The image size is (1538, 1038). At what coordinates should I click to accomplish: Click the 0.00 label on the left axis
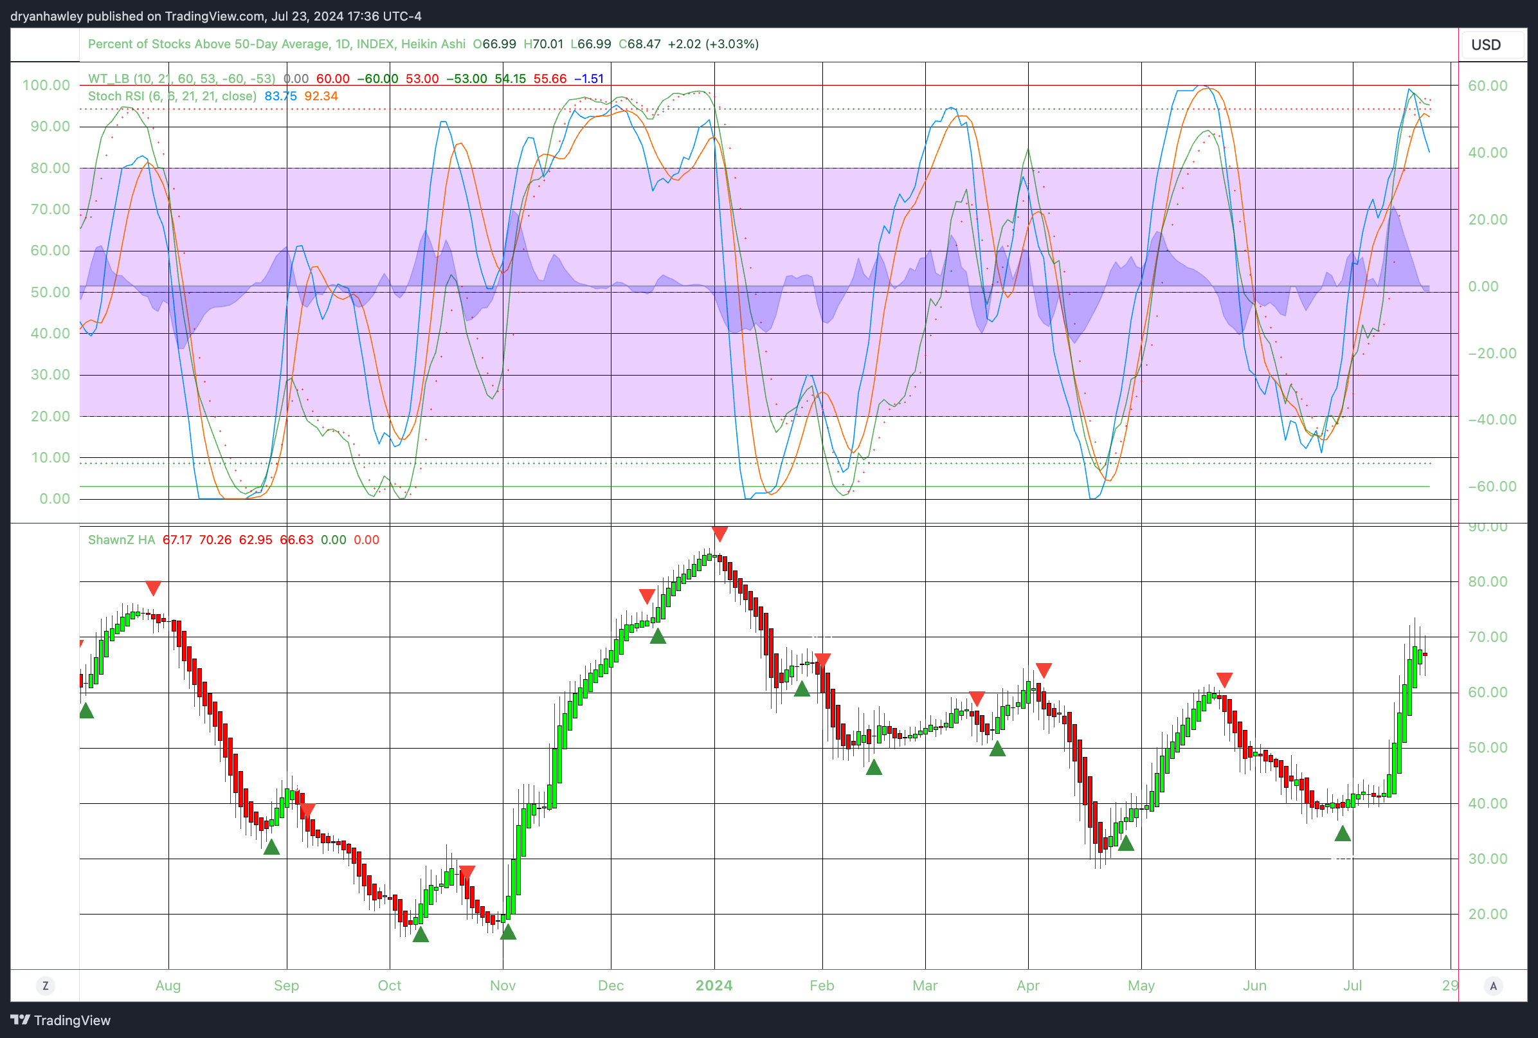coord(55,499)
